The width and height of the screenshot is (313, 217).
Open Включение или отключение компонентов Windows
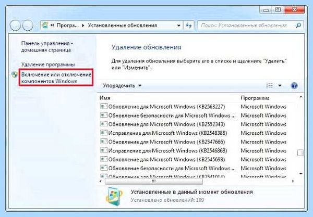click(x=56, y=78)
